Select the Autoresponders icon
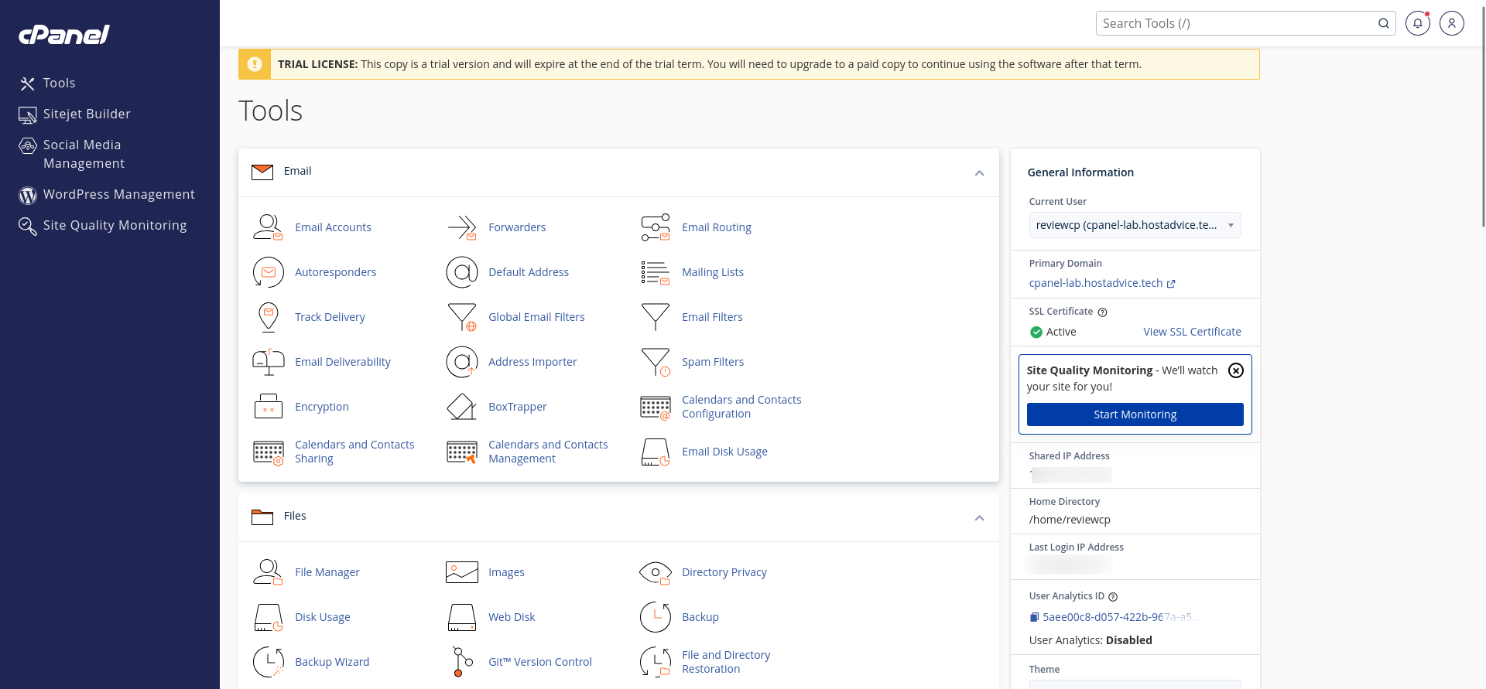 (x=268, y=272)
